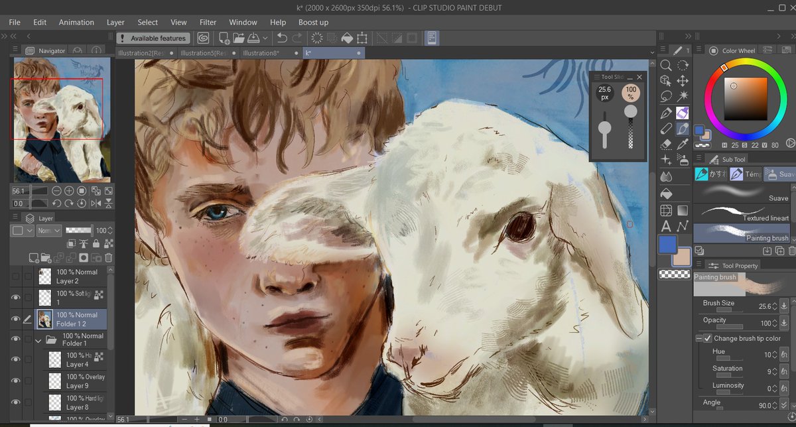Select the Rotate view tool
Screen dimensions: 796x427
[x=683, y=65]
